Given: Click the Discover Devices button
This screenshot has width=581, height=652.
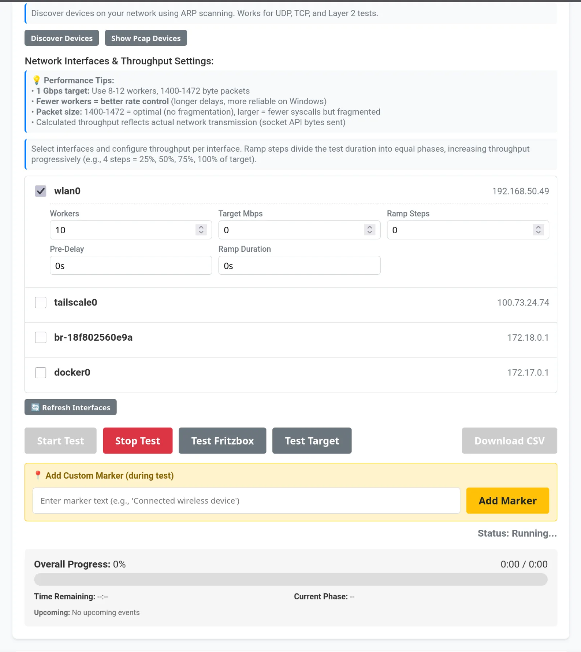Looking at the screenshot, I should coord(62,38).
